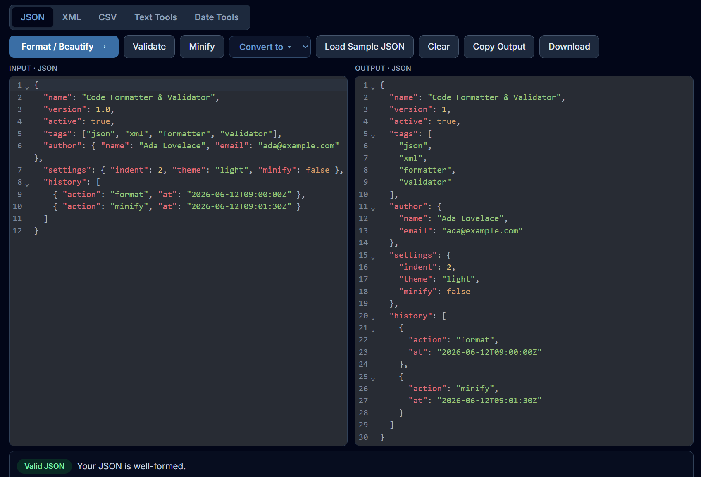
Task: Click "active": true in the input editor
Action: (x=79, y=121)
